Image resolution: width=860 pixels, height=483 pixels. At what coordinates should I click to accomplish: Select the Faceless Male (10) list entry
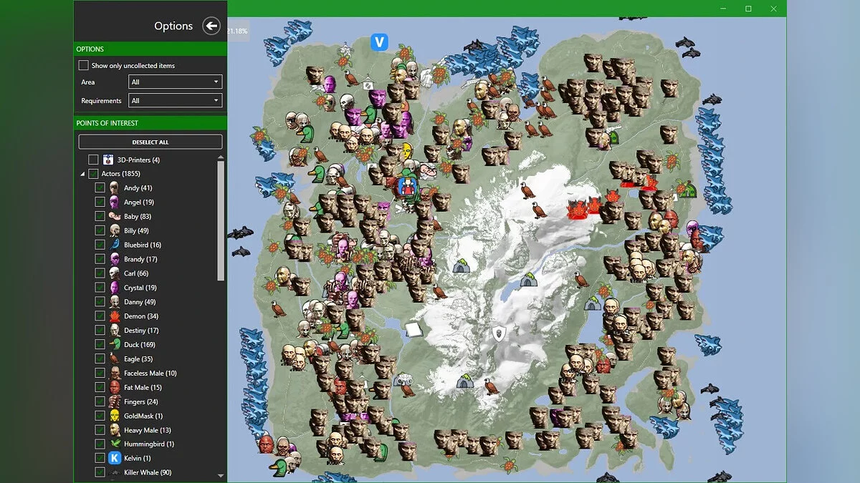point(150,374)
